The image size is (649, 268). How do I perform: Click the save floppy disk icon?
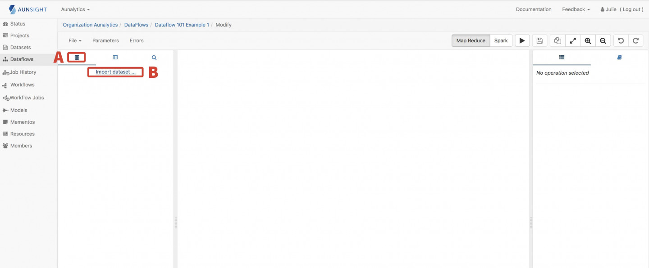click(539, 40)
